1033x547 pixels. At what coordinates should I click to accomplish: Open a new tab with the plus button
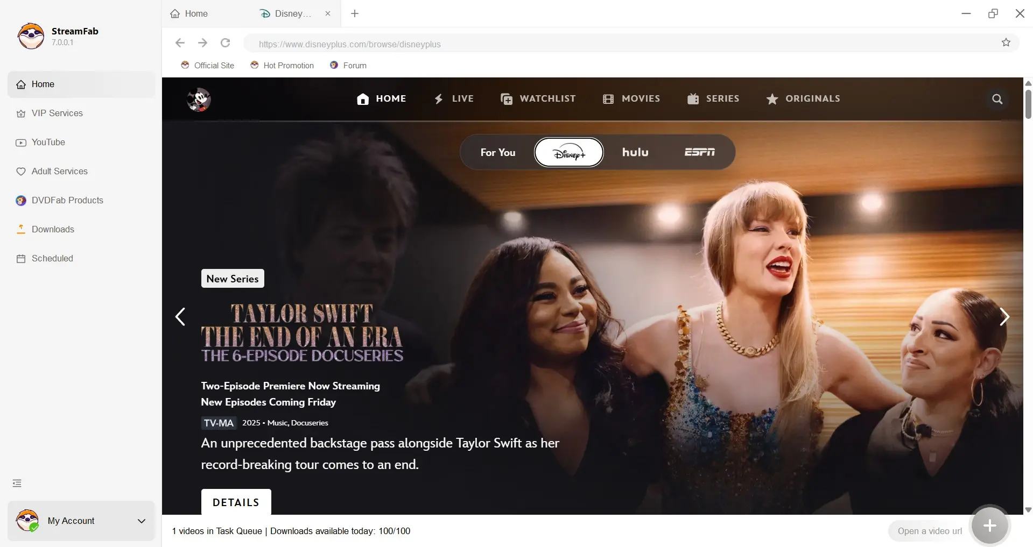click(355, 13)
